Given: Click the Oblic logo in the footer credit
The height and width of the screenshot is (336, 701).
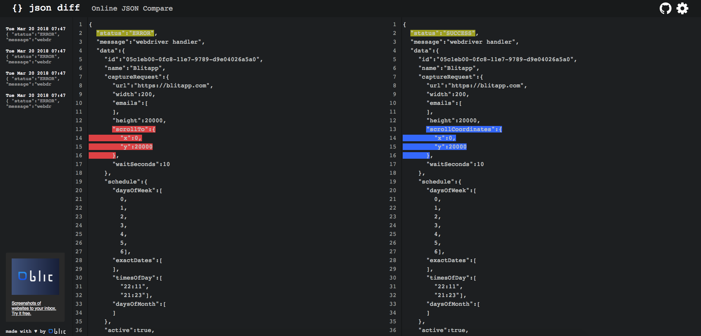Looking at the screenshot, I should point(58,331).
